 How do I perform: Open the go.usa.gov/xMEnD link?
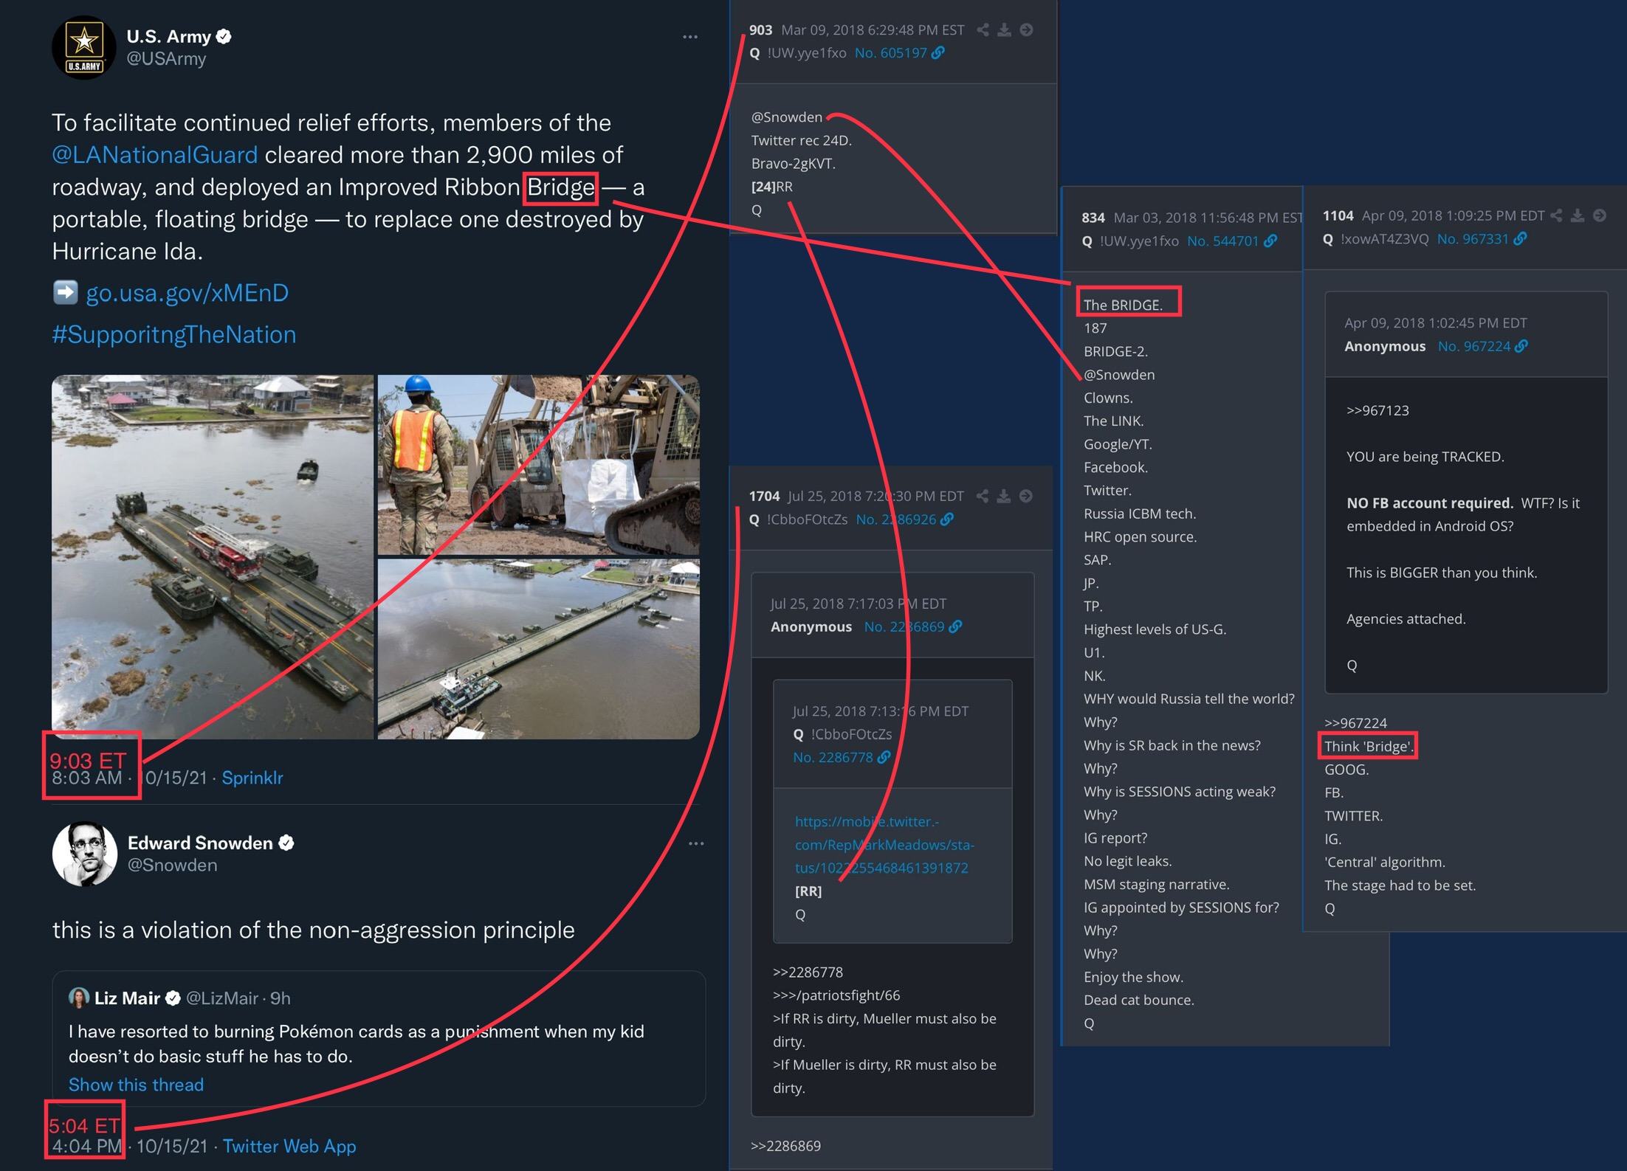coord(188,293)
